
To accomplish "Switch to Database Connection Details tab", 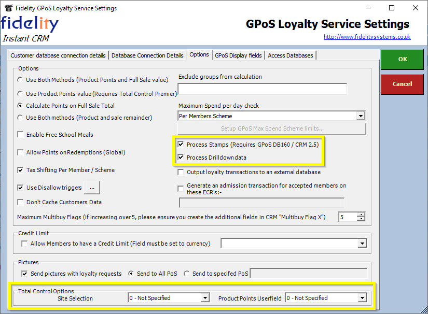I will tap(147, 55).
